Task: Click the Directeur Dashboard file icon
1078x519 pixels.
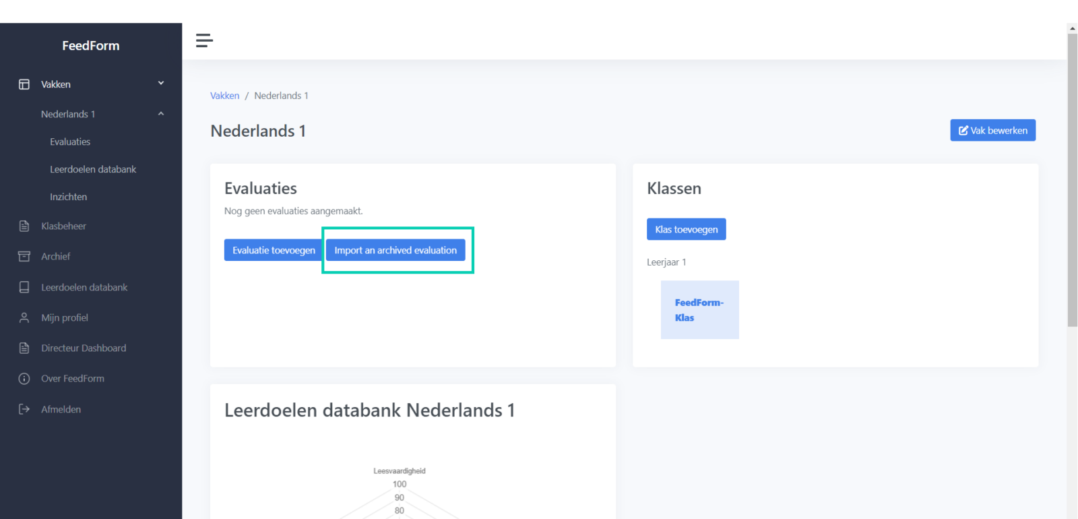Action: point(24,348)
